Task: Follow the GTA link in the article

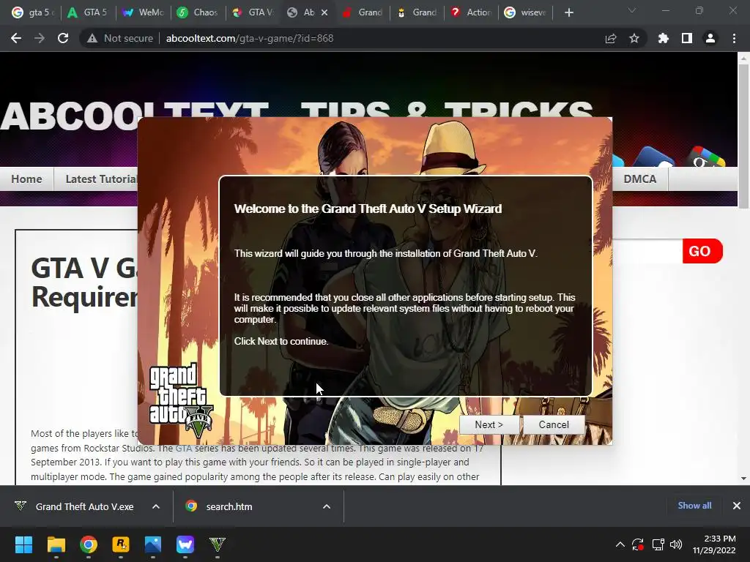Action: (x=184, y=449)
